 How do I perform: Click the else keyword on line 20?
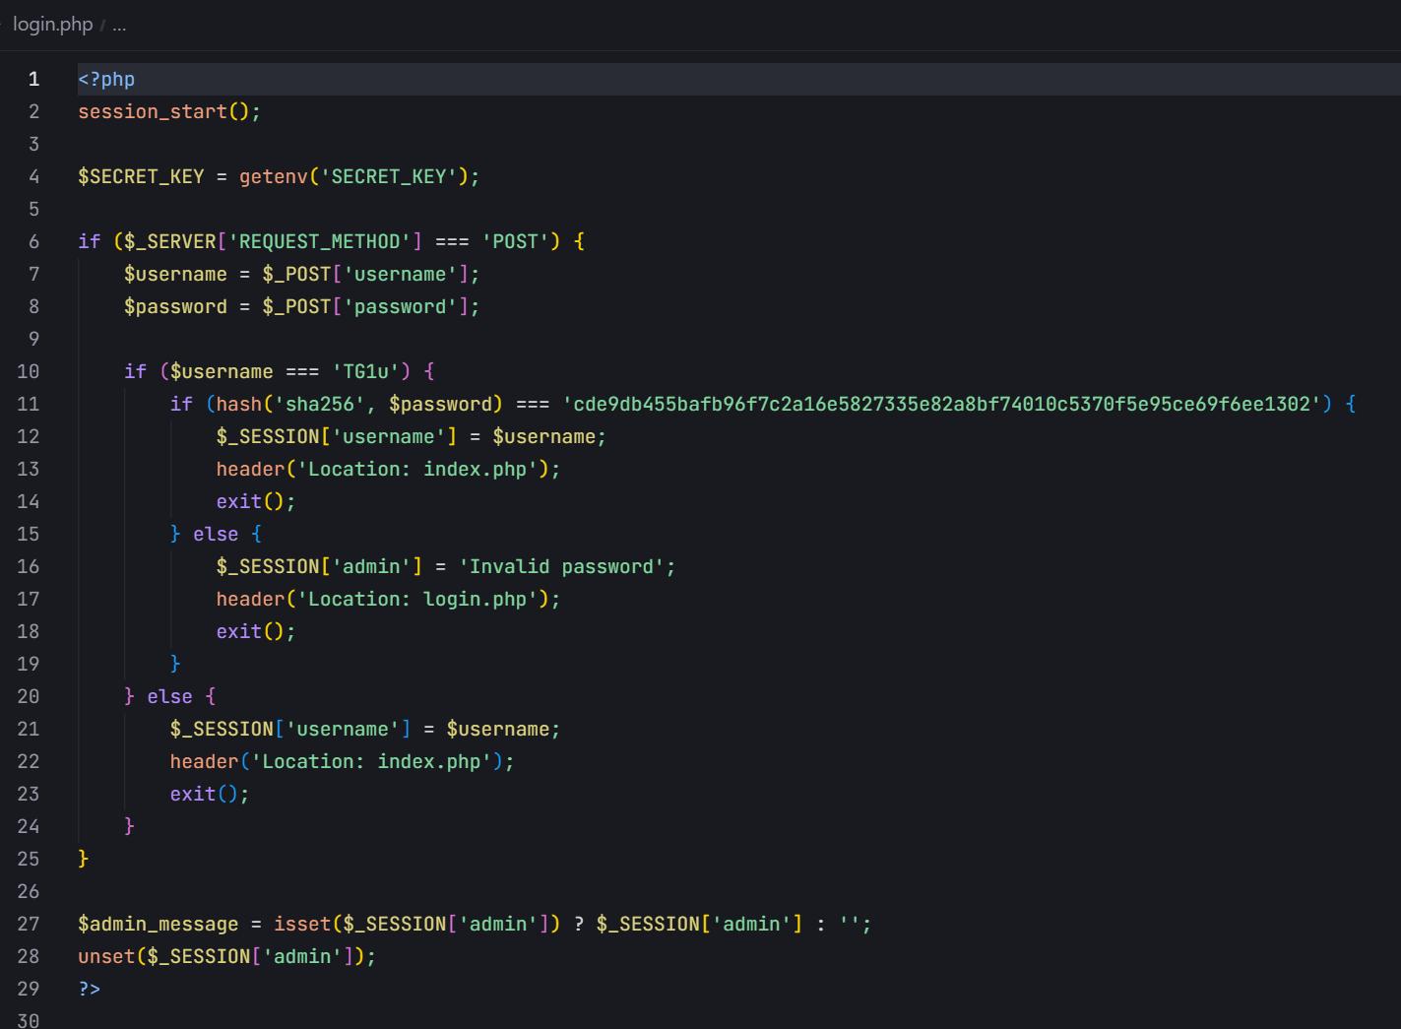(169, 696)
